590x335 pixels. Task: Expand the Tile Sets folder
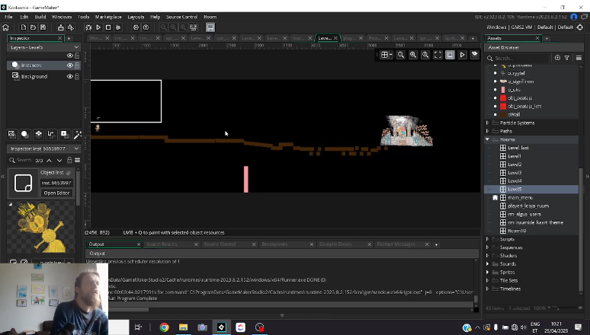tap(488, 280)
